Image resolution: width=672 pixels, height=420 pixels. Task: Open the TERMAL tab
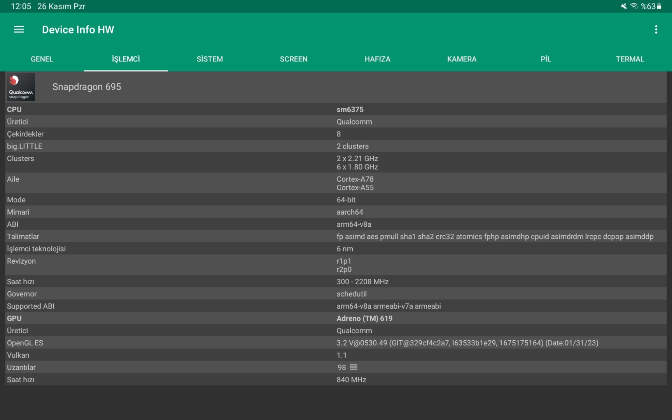click(x=630, y=59)
